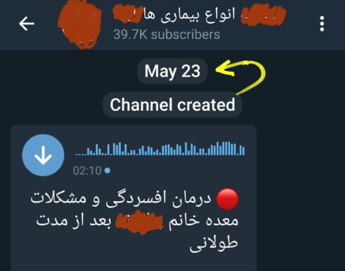
Task: Click the red circle emoji in caption
Action: (x=227, y=199)
